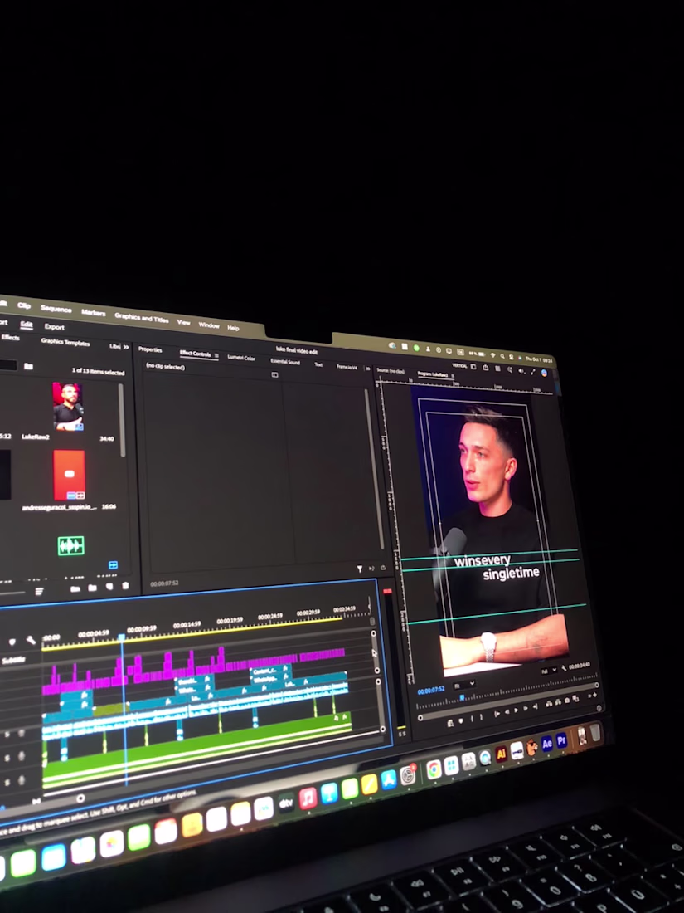Open the Spotlight search icon in menu bar
Viewport: 684px width, 913px height.
point(502,356)
